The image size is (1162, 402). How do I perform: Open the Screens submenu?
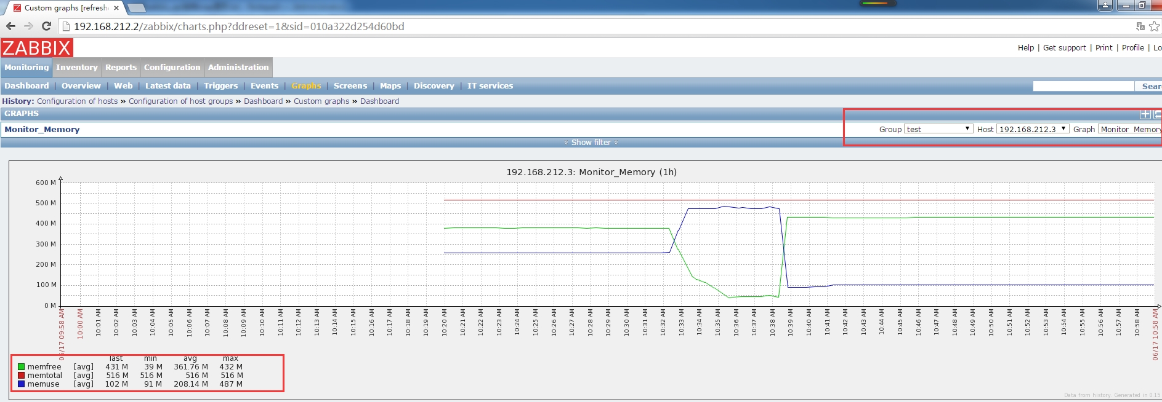tap(350, 86)
